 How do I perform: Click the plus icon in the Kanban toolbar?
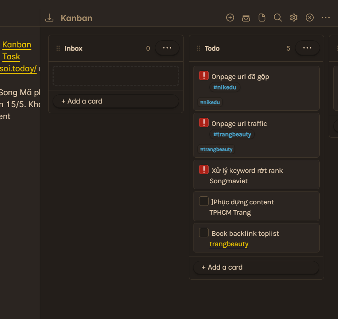click(230, 18)
